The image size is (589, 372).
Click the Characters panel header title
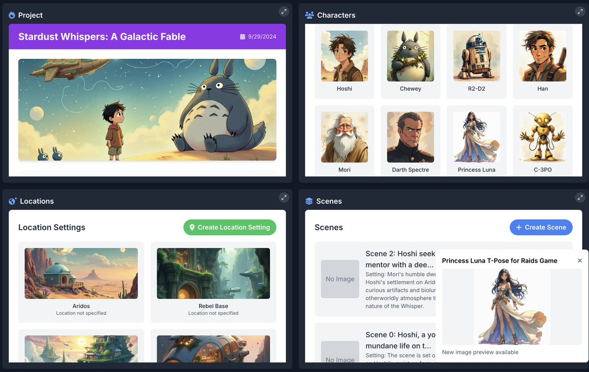pos(336,15)
